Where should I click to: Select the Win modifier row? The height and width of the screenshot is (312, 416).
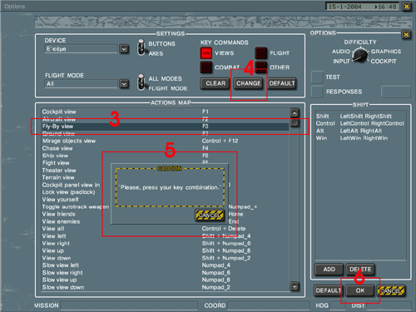360,138
